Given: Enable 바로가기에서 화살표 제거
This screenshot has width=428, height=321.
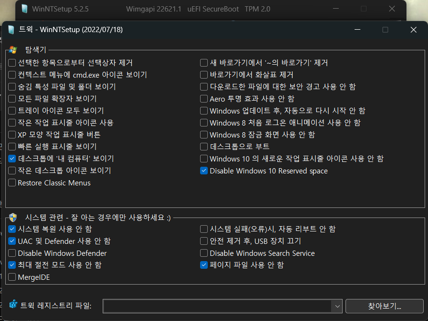Looking at the screenshot, I should point(204,75).
